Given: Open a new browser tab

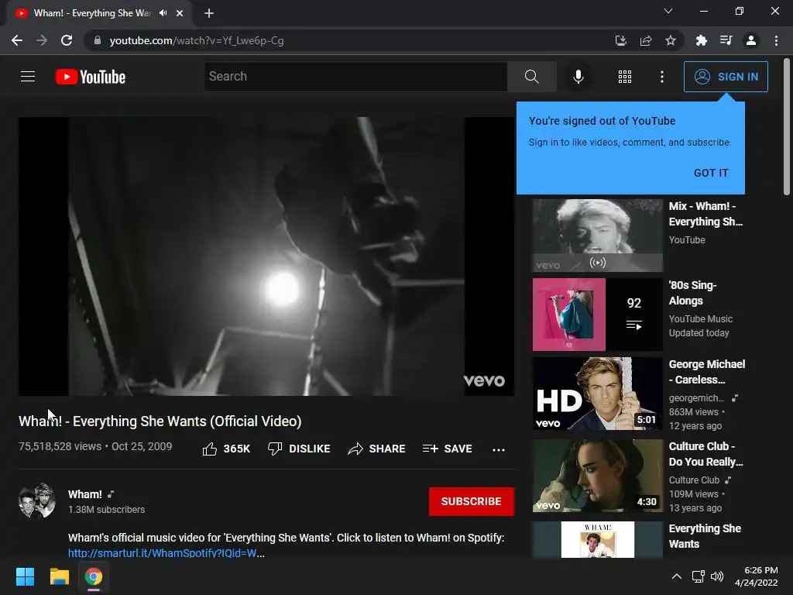Looking at the screenshot, I should [209, 13].
